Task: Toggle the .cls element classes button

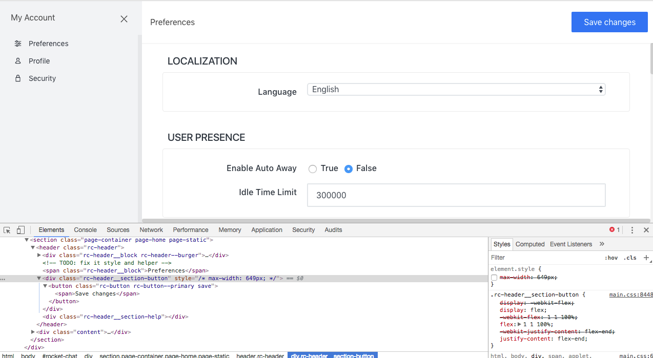Action: [x=630, y=258]
